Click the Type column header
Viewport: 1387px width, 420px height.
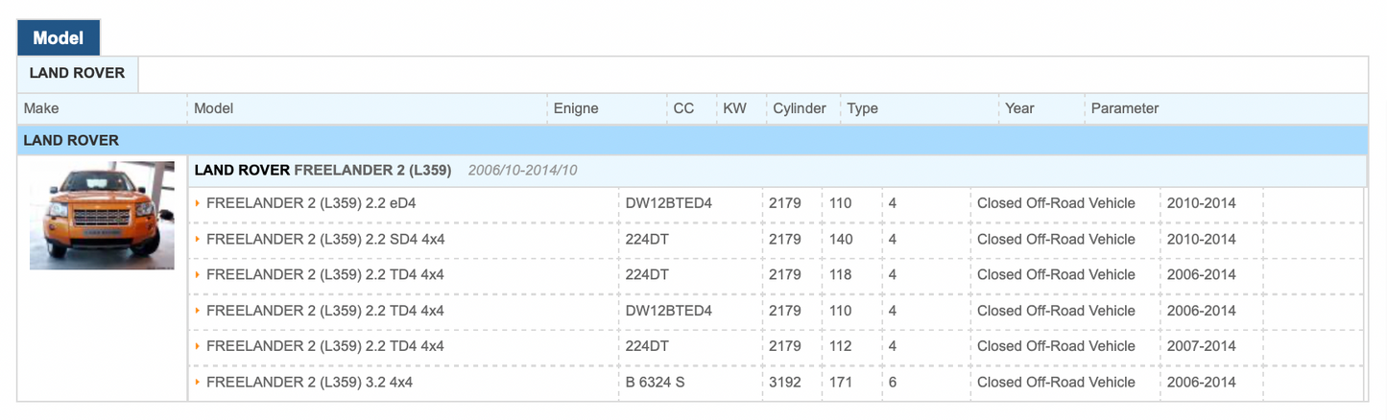pos(863,108)
